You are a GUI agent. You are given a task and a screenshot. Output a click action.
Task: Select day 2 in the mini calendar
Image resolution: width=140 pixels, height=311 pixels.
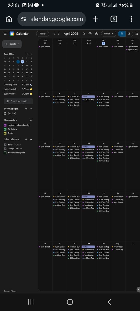(x=23, y=62)
